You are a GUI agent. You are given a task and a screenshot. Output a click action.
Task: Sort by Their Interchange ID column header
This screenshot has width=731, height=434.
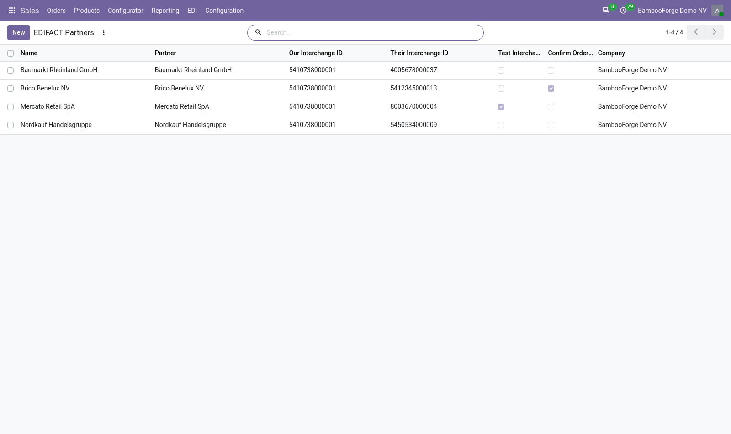coord(419,53)
